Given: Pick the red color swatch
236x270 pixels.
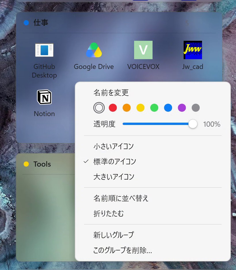Looking at the screenshot, I should point(113,108).
